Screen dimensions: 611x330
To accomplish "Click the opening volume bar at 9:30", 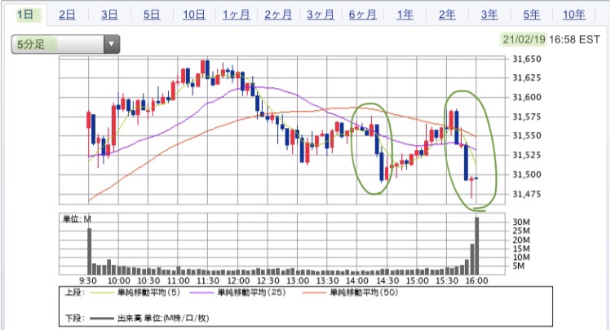I will (x=89, y=252).
